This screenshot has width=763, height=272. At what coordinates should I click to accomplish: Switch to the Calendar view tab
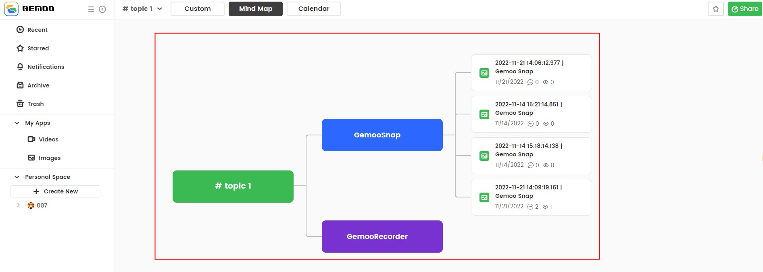tap(314, 9)
